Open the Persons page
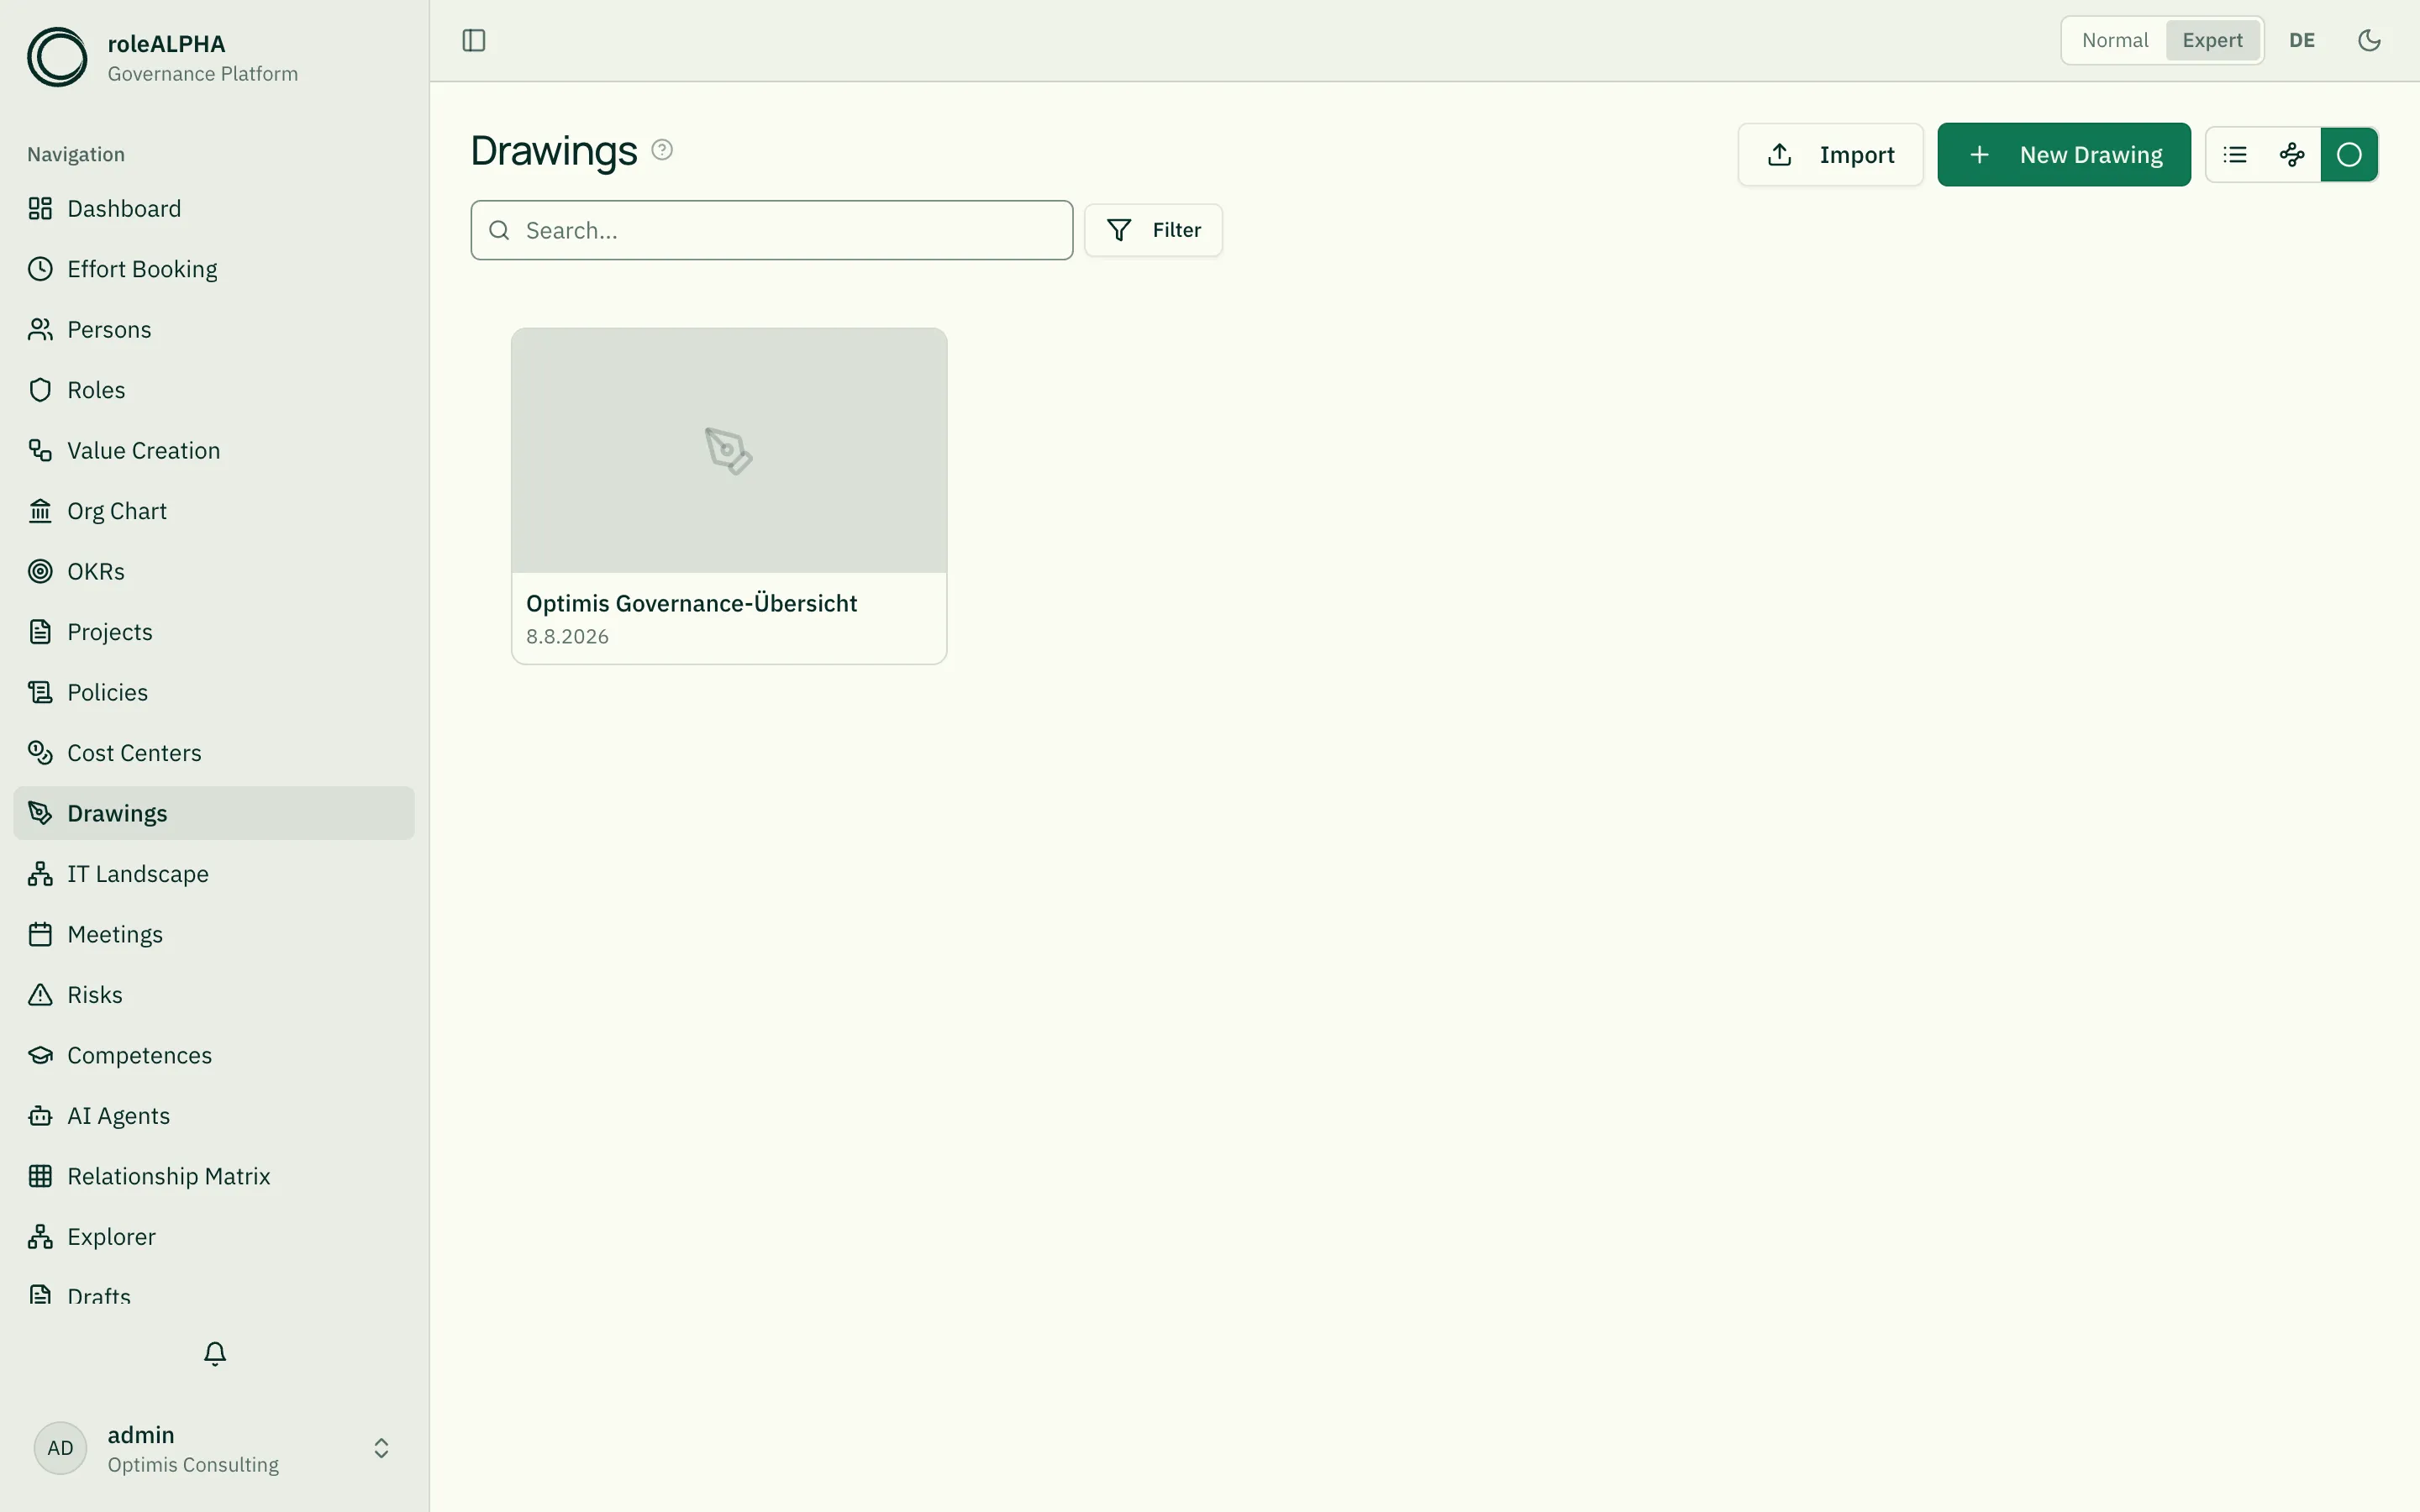2420x1512 pixels. (x=214, y=329)
